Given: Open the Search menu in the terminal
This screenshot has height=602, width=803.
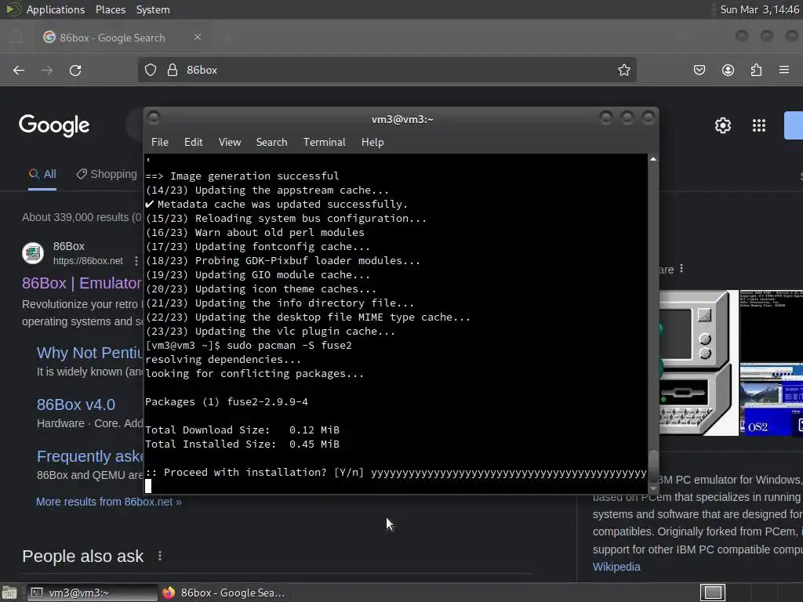Looking at the screenshot, I should pos(272,143).
